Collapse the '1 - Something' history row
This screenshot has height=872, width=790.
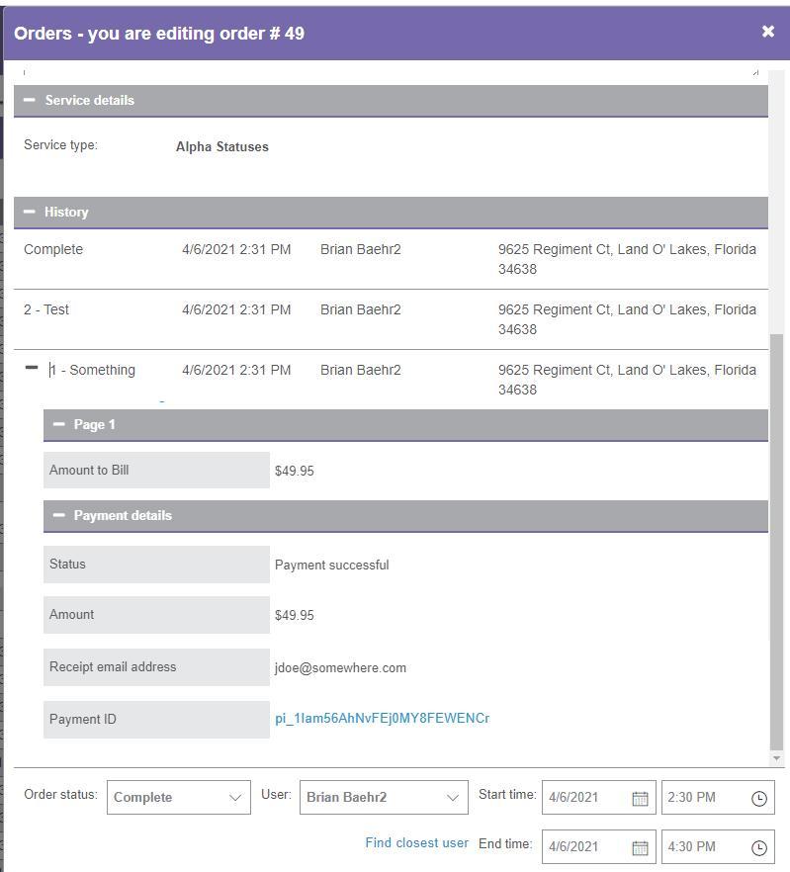coord(32,368)
